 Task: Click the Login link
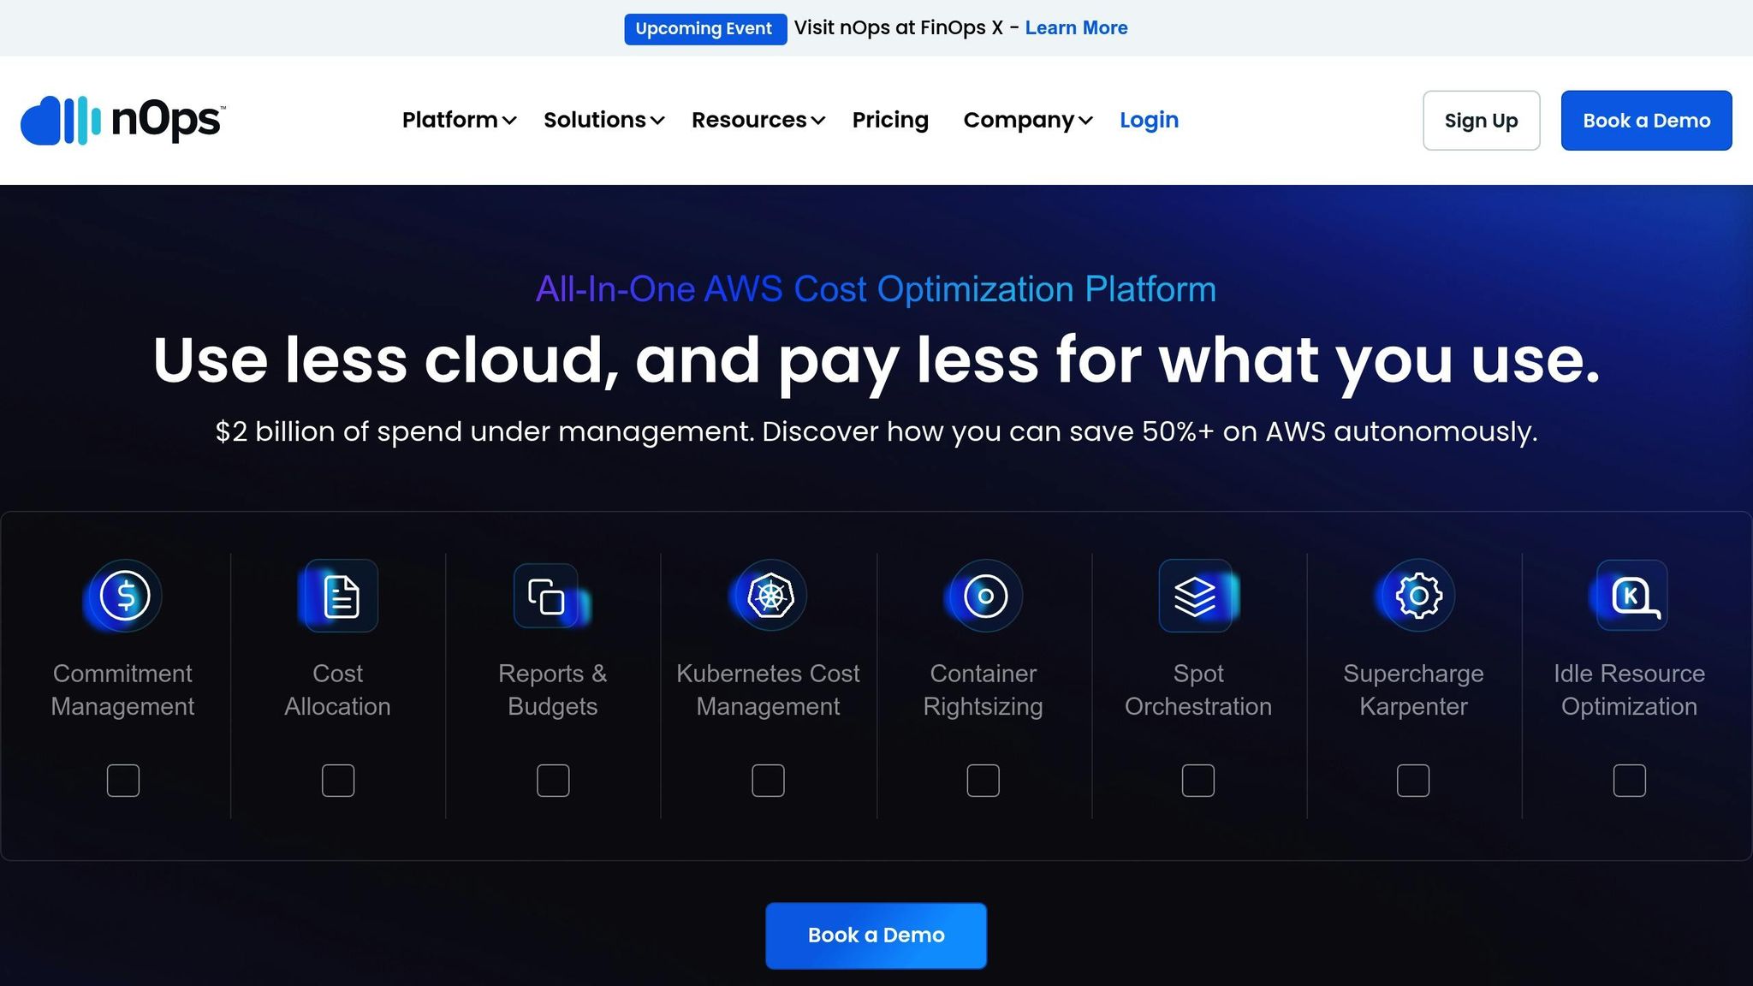coord(1150,120)
